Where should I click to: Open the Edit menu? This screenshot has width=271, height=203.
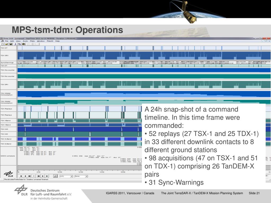click(12, 41)
